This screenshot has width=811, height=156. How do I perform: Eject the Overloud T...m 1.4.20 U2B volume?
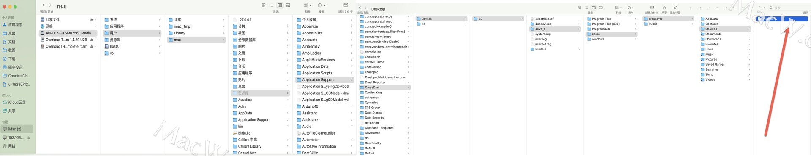pyautogui.click(x=92, y=40)
